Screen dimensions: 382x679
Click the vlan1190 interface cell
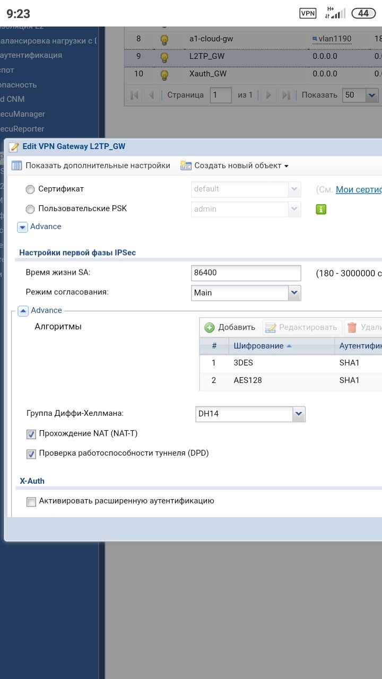[332, 39]
